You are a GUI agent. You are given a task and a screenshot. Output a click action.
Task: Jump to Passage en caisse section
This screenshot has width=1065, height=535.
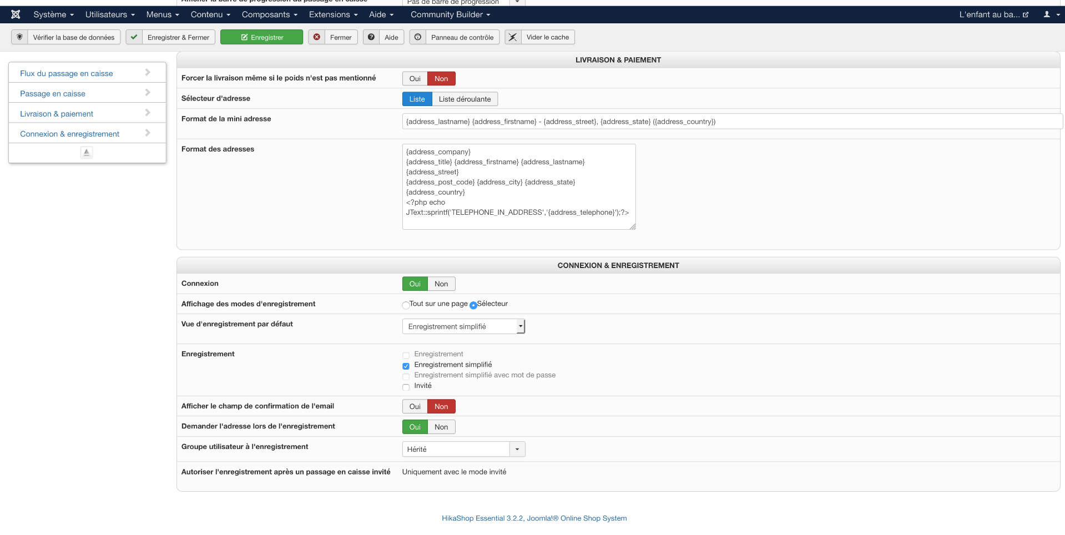(53, 94)
